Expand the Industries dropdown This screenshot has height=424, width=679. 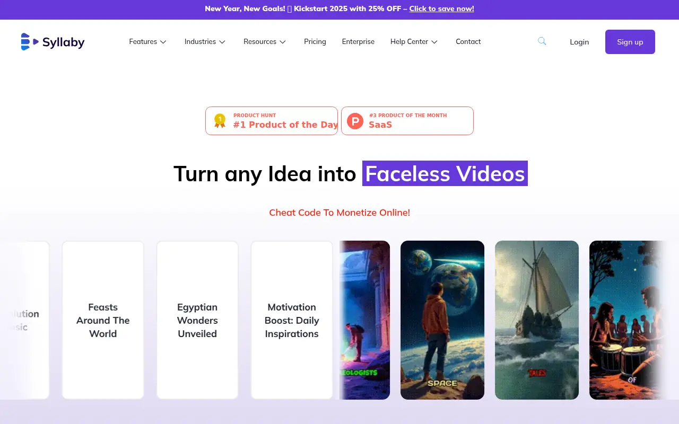205,41
